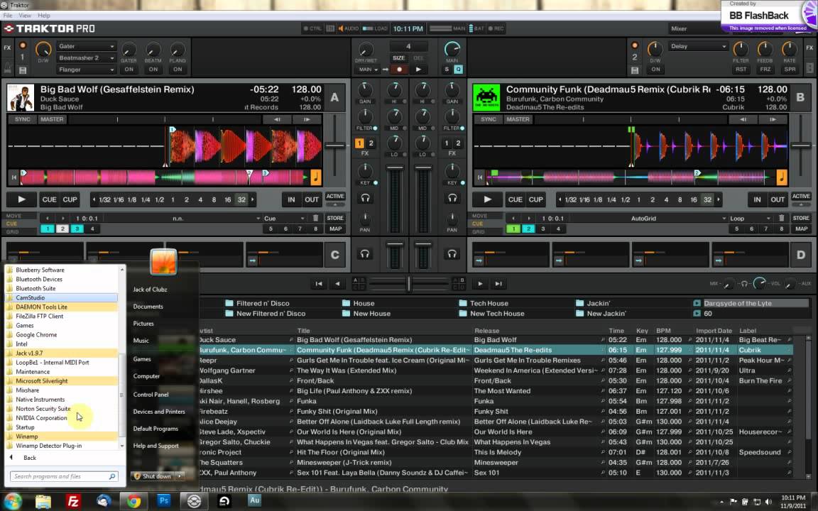Toggle loop ACTIVE on deck A

tap(335, 196)
